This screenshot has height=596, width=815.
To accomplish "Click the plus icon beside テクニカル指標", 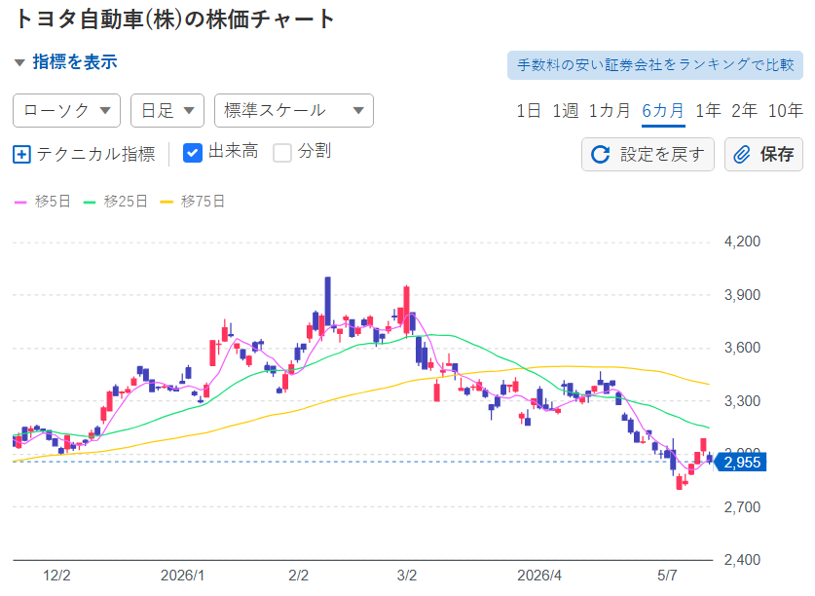I will tap(21, 155).
